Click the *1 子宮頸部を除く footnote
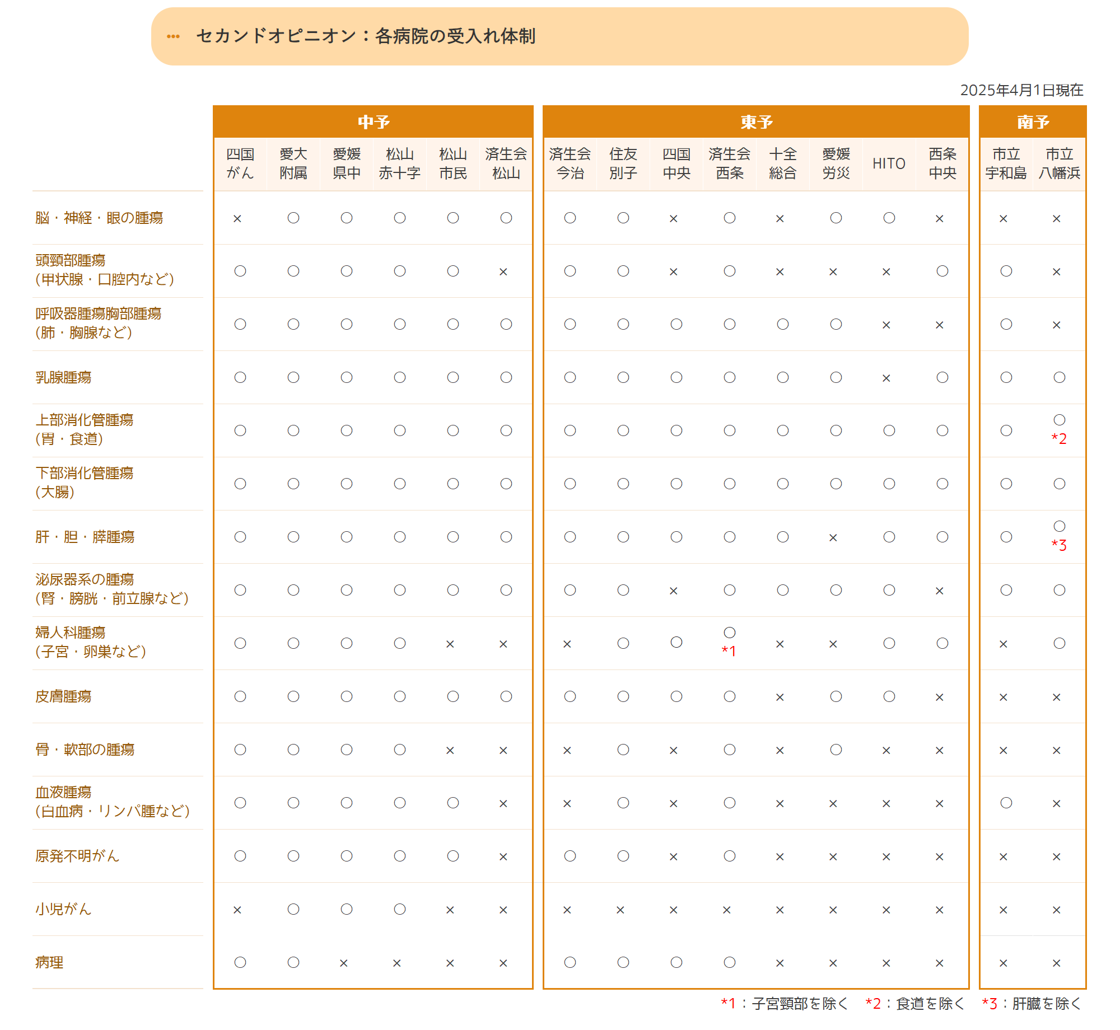Image resolution: width=1120 pixels, height=1030 pixels. click(x=784, y=1004)
